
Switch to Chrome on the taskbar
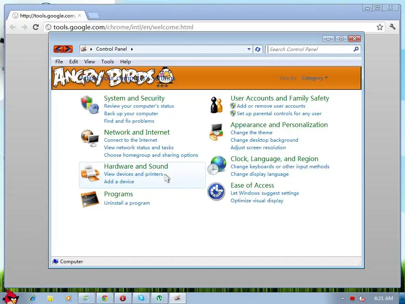pyautogui.click(x=104, y=298)
